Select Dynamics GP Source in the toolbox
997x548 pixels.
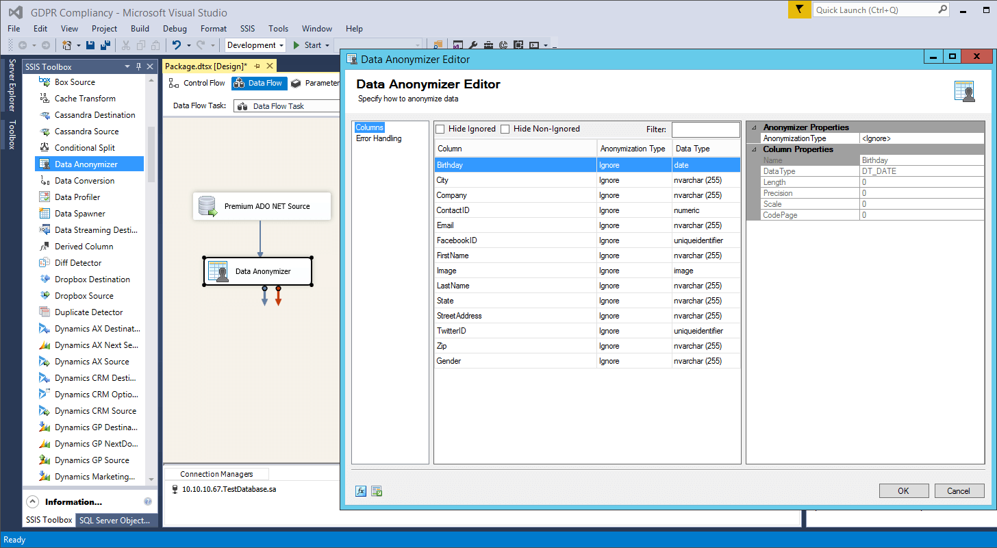(90, 460)
